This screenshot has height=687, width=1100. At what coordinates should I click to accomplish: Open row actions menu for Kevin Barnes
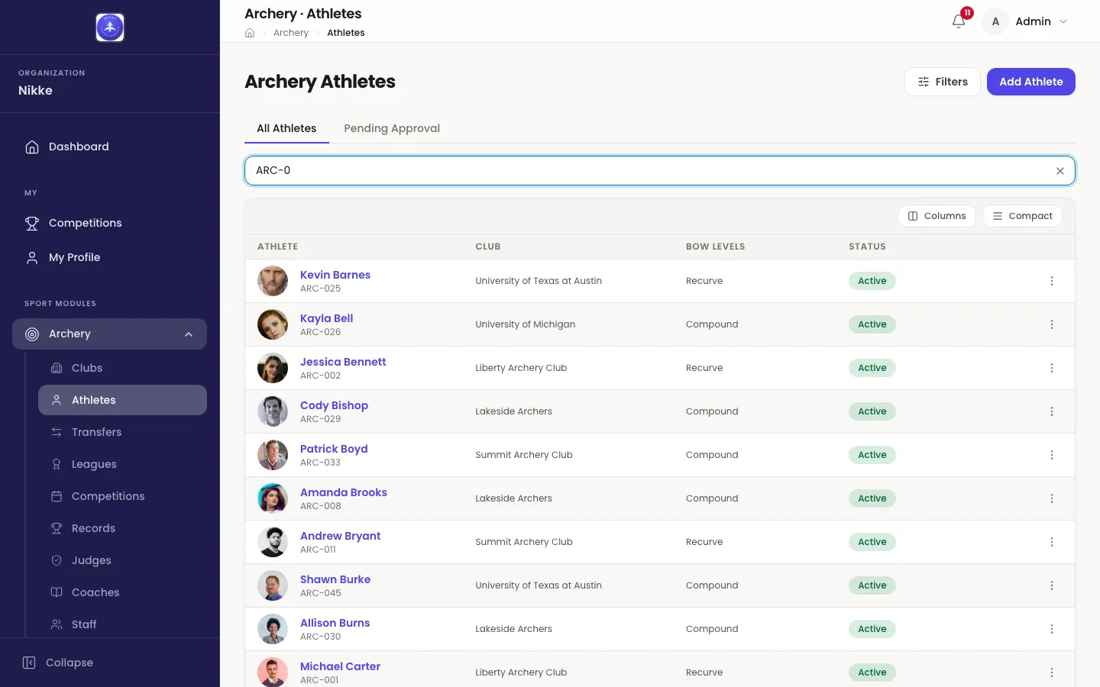coord(1052,281)
